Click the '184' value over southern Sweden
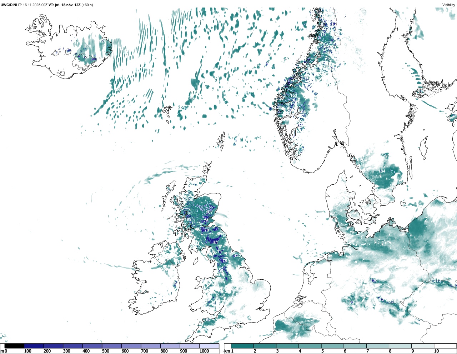Viewport: 457px width, 354px height. click(382, 171)
